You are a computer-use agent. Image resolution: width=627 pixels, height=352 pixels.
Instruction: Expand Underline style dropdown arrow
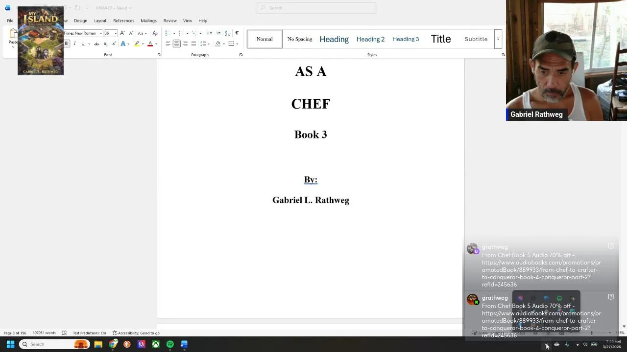(x=88, y=44)
